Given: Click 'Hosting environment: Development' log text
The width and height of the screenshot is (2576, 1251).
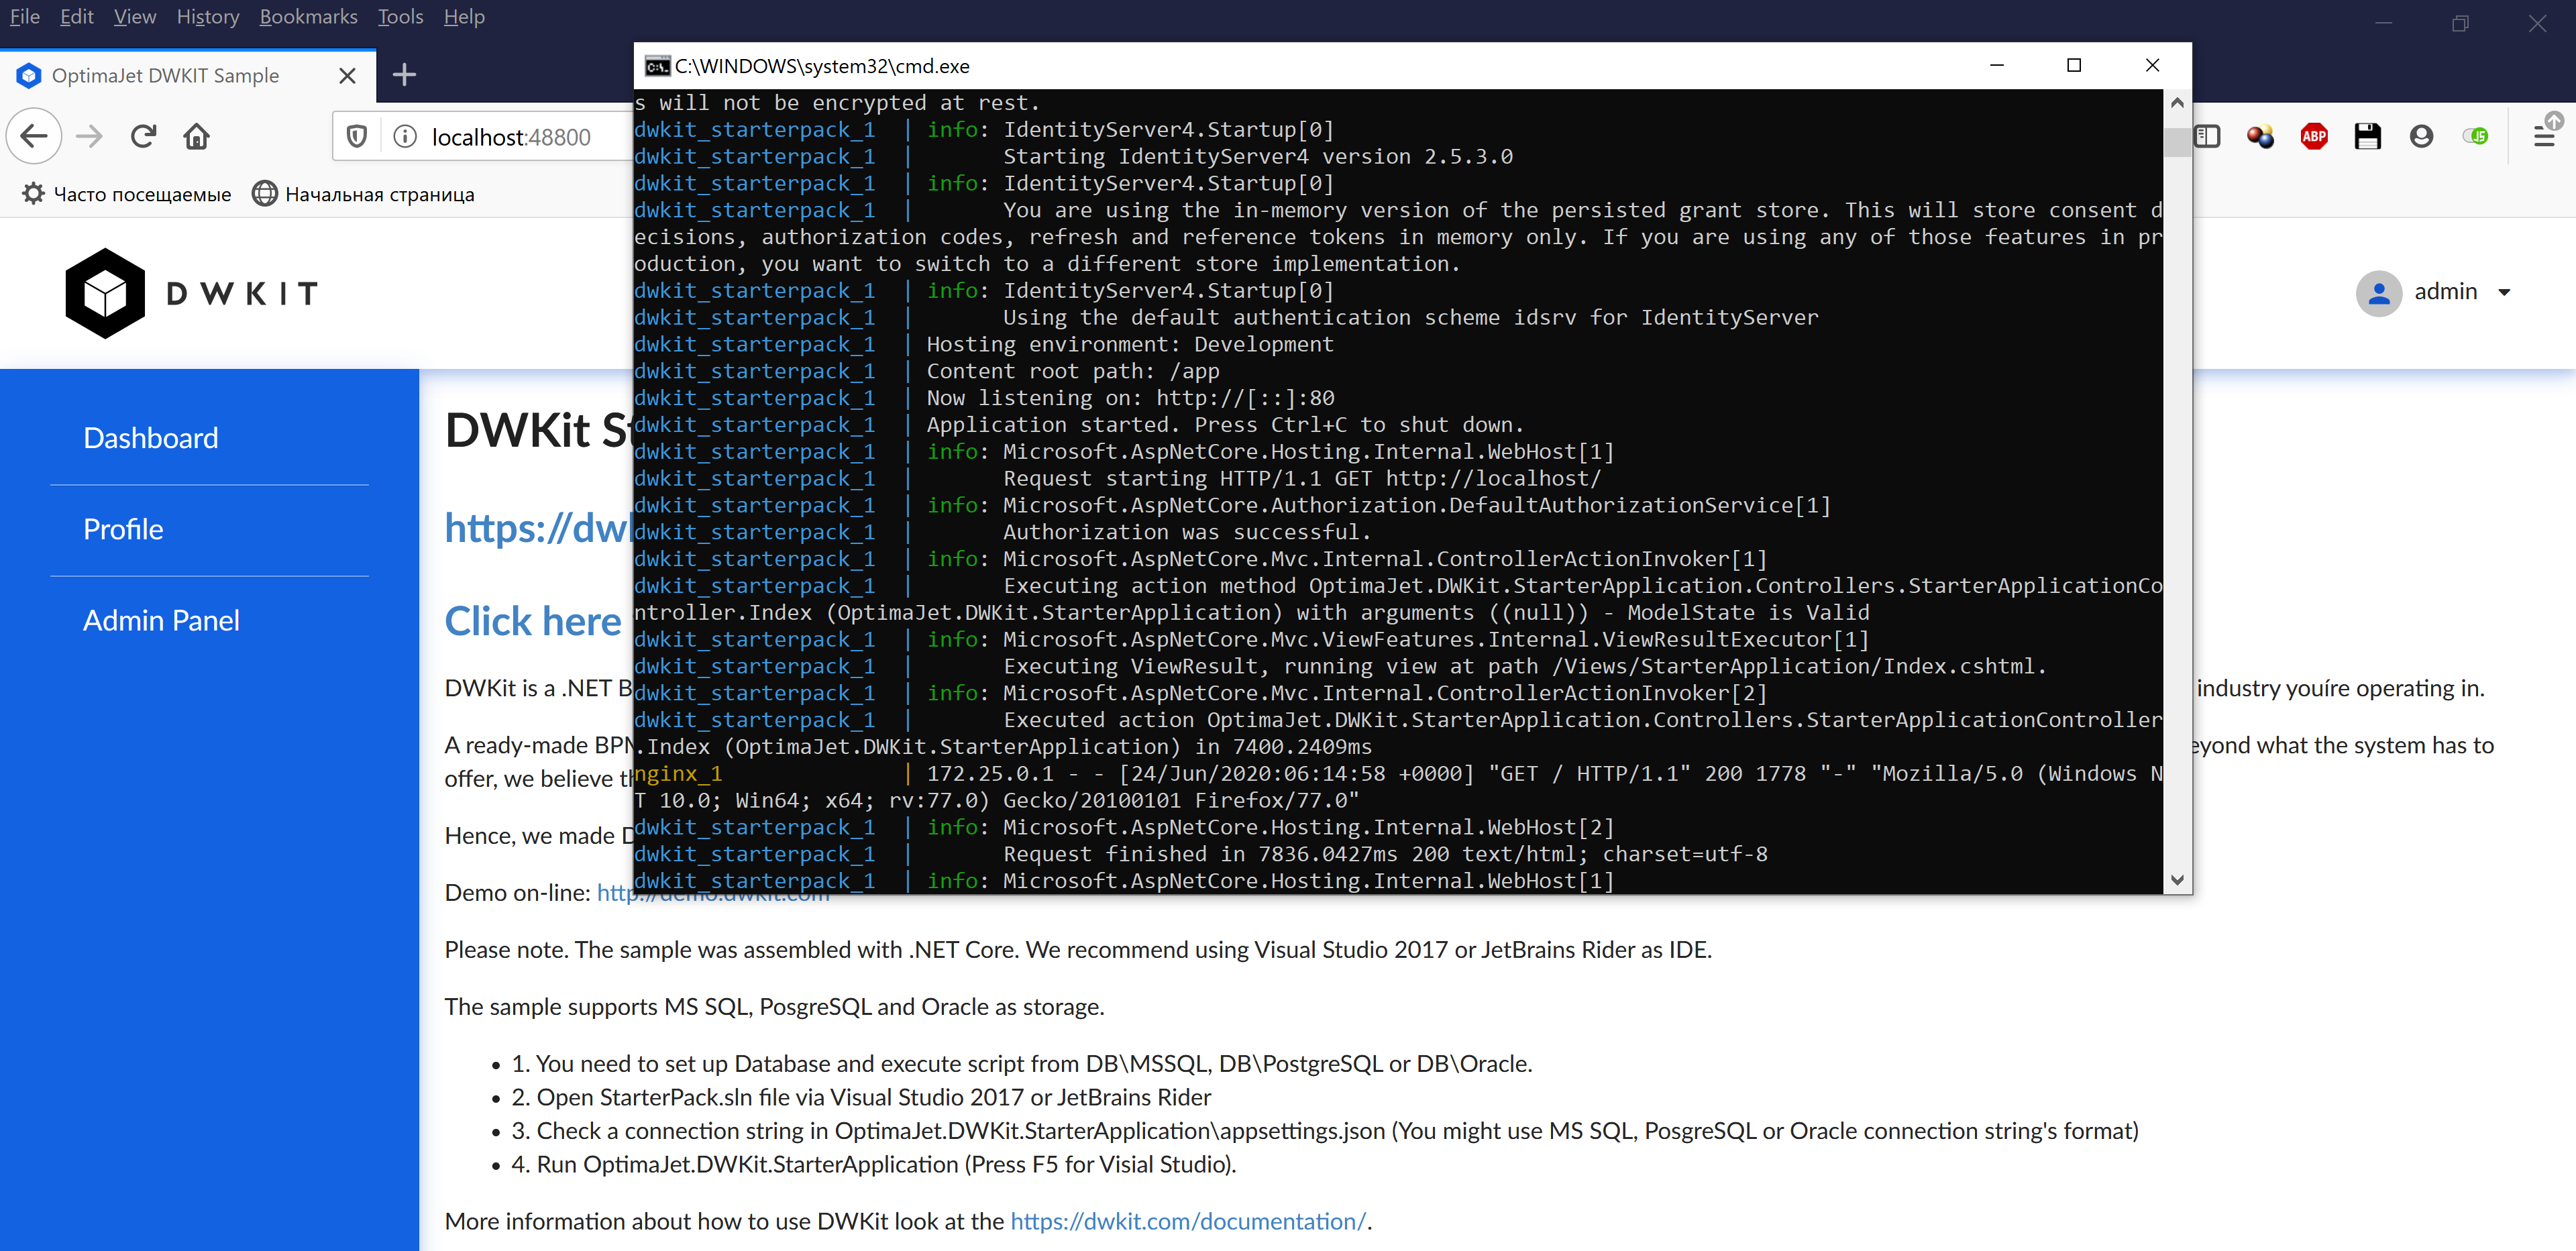Looking at the screenshot, I should [1130, 344].
